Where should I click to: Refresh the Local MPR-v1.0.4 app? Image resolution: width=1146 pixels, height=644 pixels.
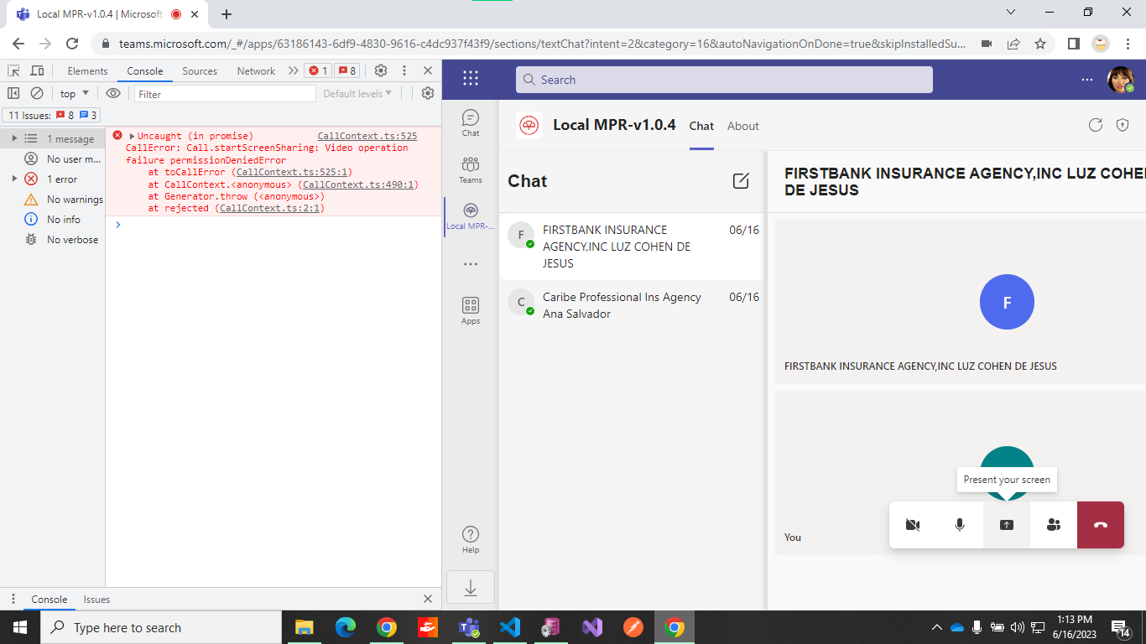pyautogui.click(x=1096, y=125)
